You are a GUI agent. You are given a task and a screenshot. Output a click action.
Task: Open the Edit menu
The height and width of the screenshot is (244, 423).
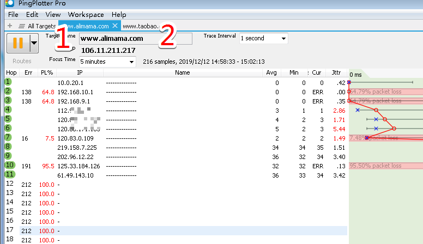32,15
